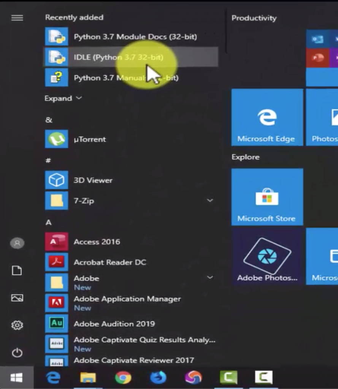Expand the Adobe folder chevron

210,277
